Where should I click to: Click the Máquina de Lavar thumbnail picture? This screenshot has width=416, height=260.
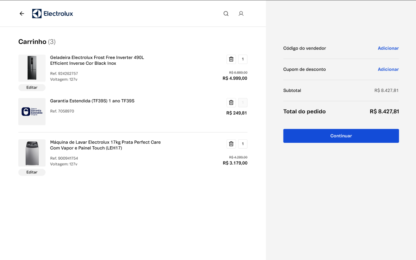pyautogui.click(x=32, y=152)
